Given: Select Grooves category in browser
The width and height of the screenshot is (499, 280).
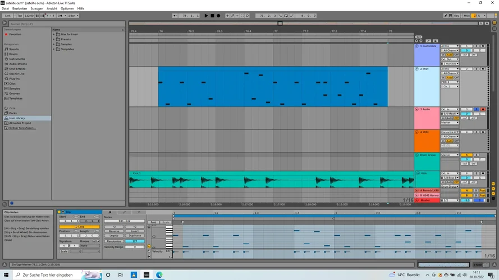Looking at the screenshot, I should click(x=15, y=94).
